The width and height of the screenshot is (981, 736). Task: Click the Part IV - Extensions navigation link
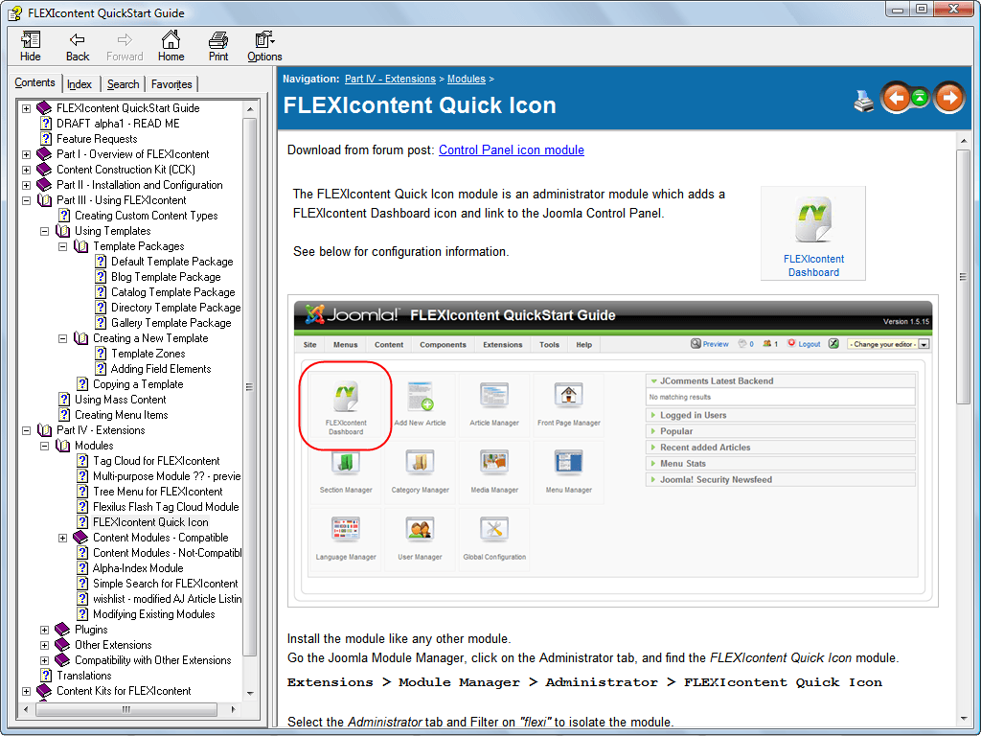[390, 79]
